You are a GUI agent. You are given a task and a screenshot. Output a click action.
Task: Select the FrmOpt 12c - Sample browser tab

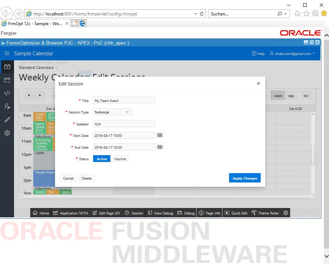[x=35, y=23]
